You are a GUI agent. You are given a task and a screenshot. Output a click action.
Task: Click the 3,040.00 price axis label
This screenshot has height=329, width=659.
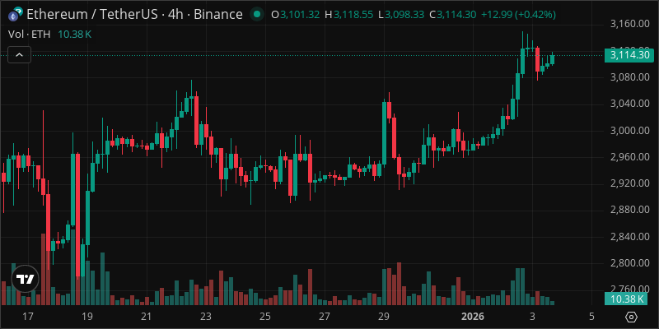629,104
